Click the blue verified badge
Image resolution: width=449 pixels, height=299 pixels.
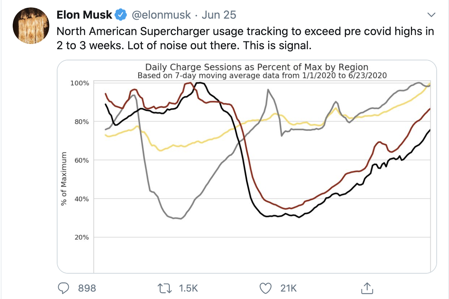point(120,15)
